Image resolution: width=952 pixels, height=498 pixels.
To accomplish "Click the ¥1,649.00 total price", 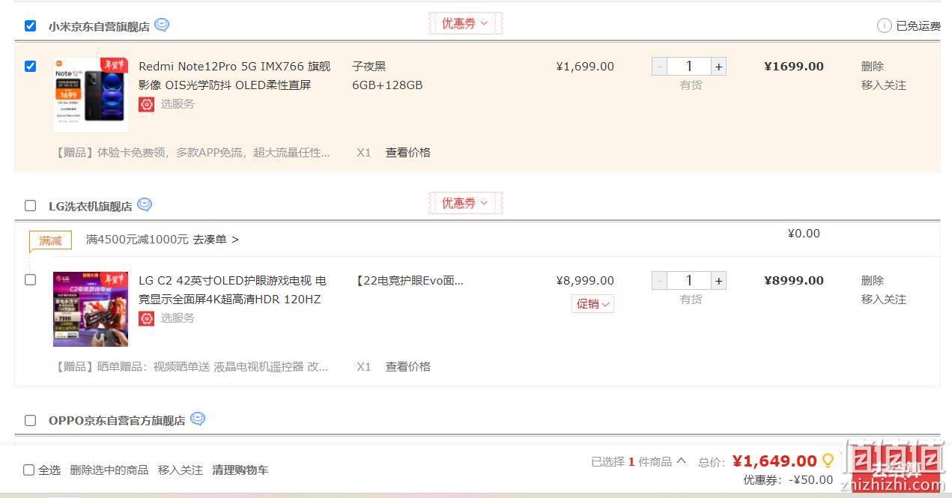I will (x=774, y=461).
